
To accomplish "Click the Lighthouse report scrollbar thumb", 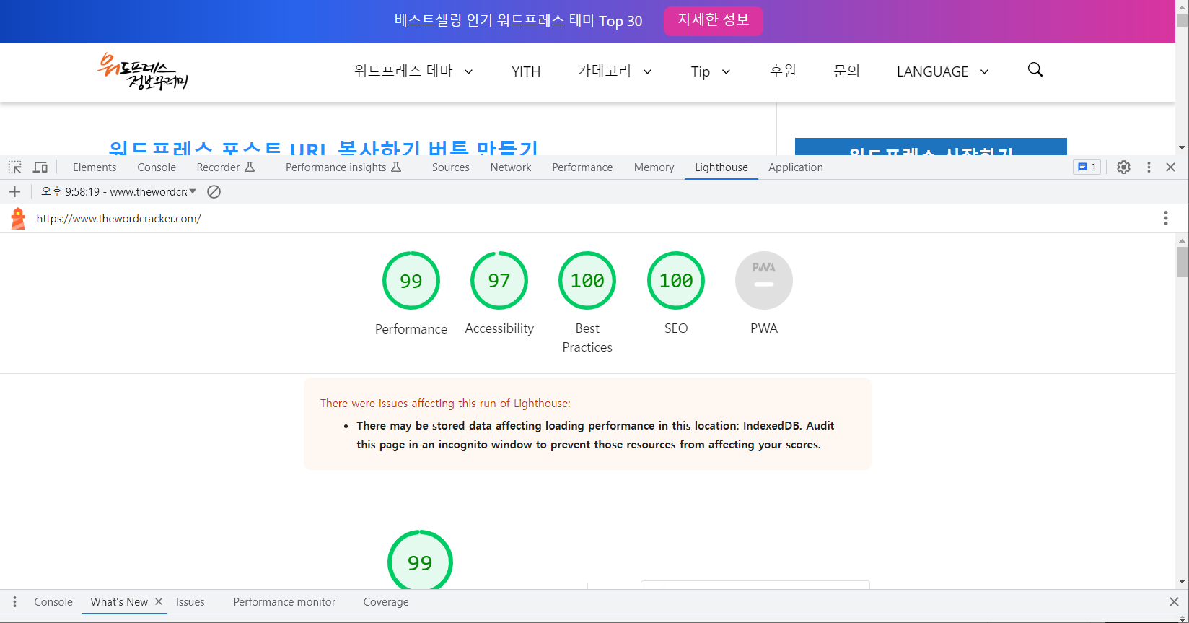I will [x=1182, y=262].
